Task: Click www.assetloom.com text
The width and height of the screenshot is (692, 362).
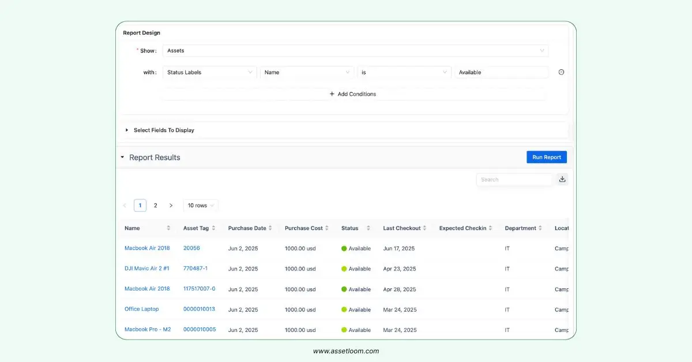Action: [x=346, y=351]
